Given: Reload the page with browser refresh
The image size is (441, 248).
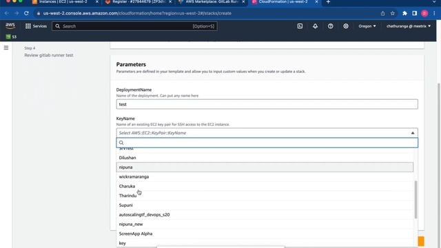Looking at the screenshot, I should [26, 13].
